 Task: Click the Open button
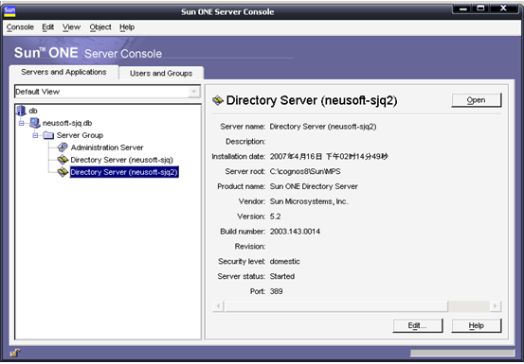tap(477, 100)
